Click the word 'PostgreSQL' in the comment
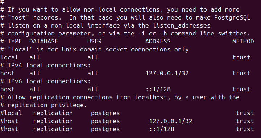Screen dimensions: 261x138 [232, 18]
